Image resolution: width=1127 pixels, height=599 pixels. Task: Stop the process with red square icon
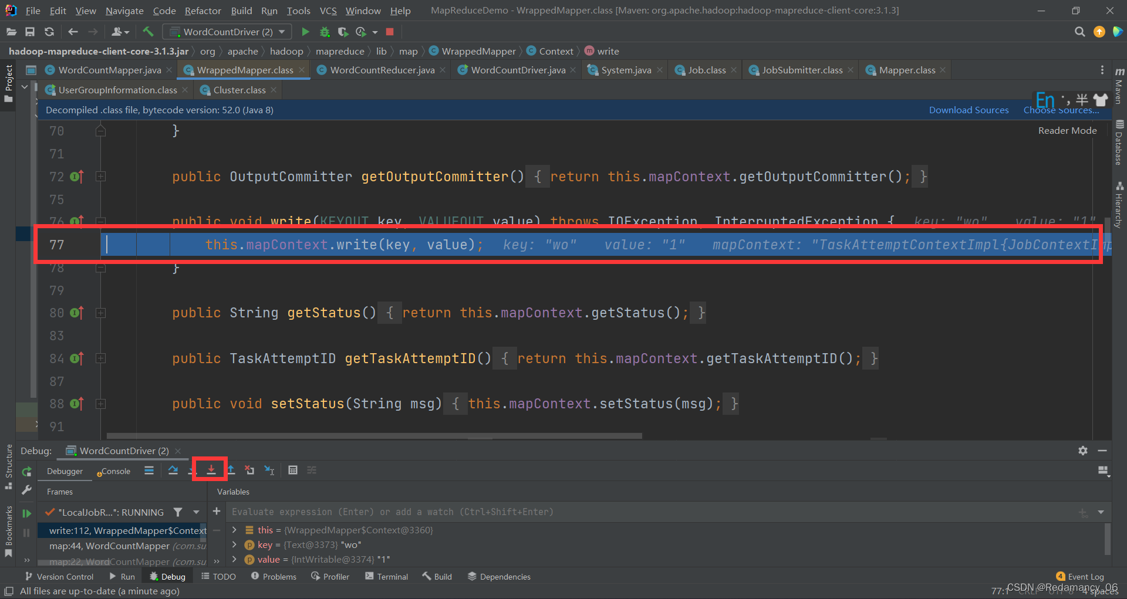point(390,32)
